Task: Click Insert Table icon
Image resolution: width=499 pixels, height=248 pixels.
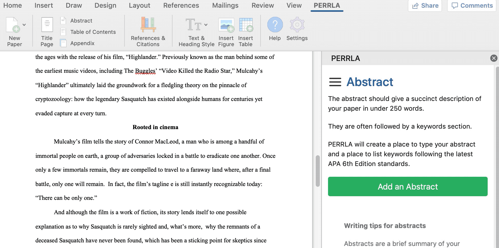Action: pyautogui.click(x=246, y=25)
